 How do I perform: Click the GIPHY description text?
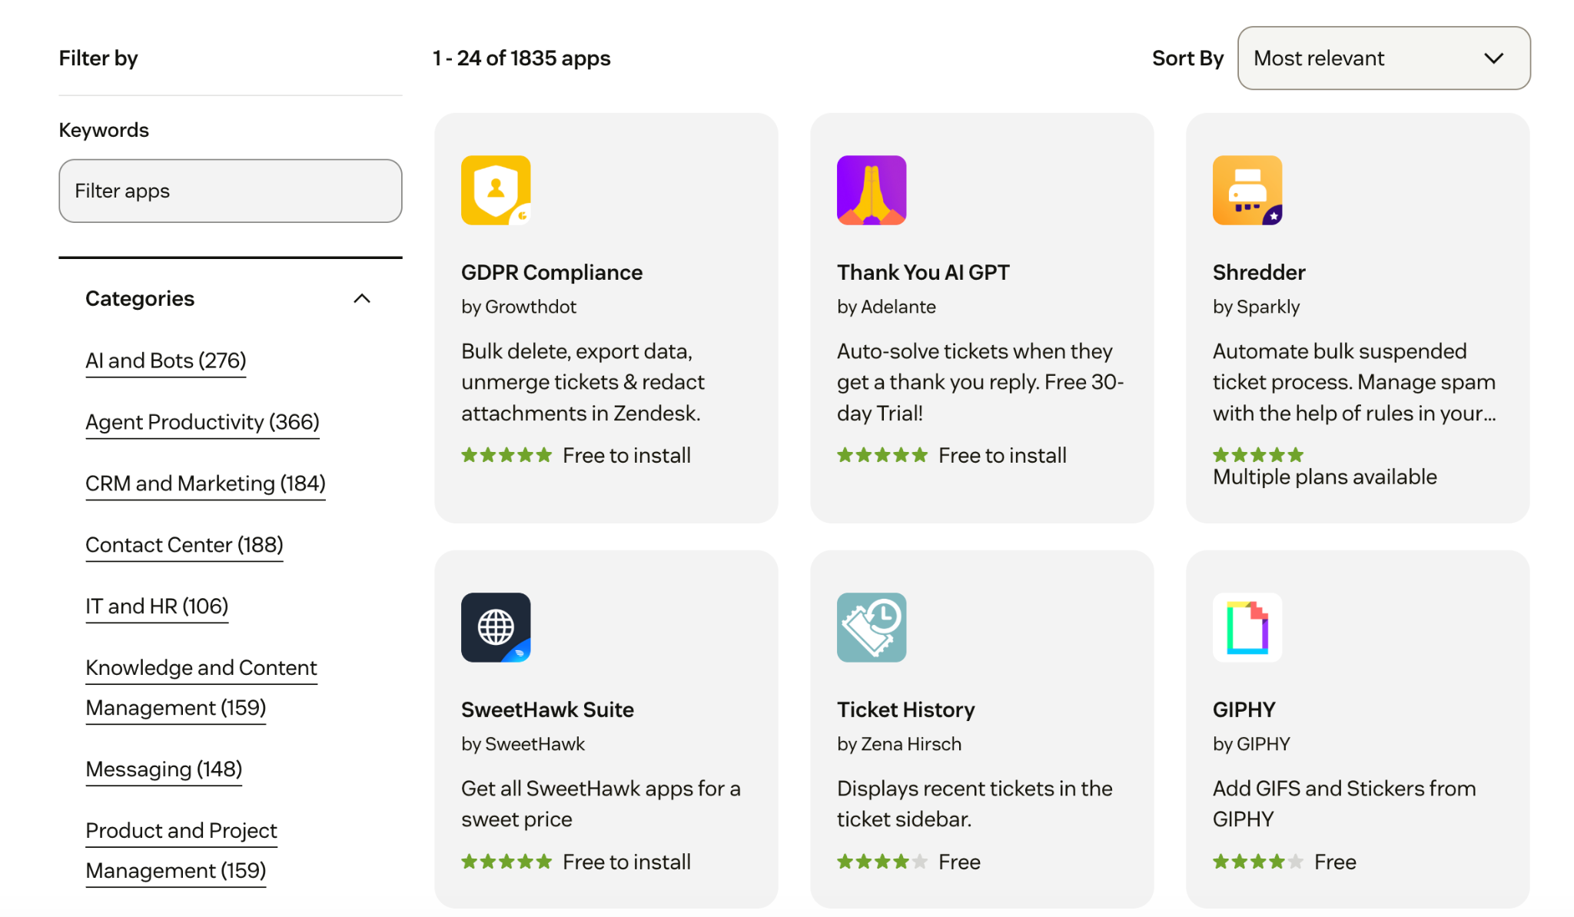point(1344,804)
